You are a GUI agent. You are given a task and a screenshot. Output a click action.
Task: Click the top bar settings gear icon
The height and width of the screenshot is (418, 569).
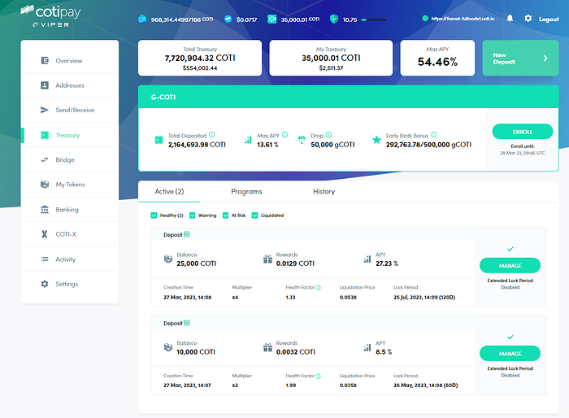point(528,18)
